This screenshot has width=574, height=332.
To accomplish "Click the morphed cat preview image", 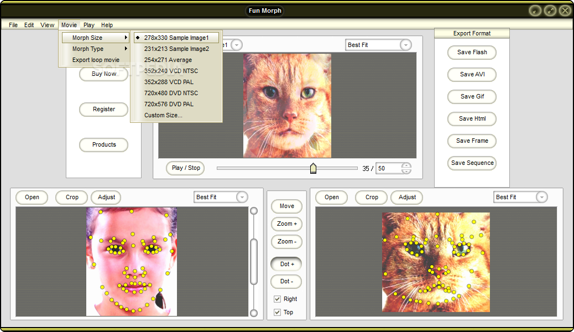I will (x=288, y=106).
